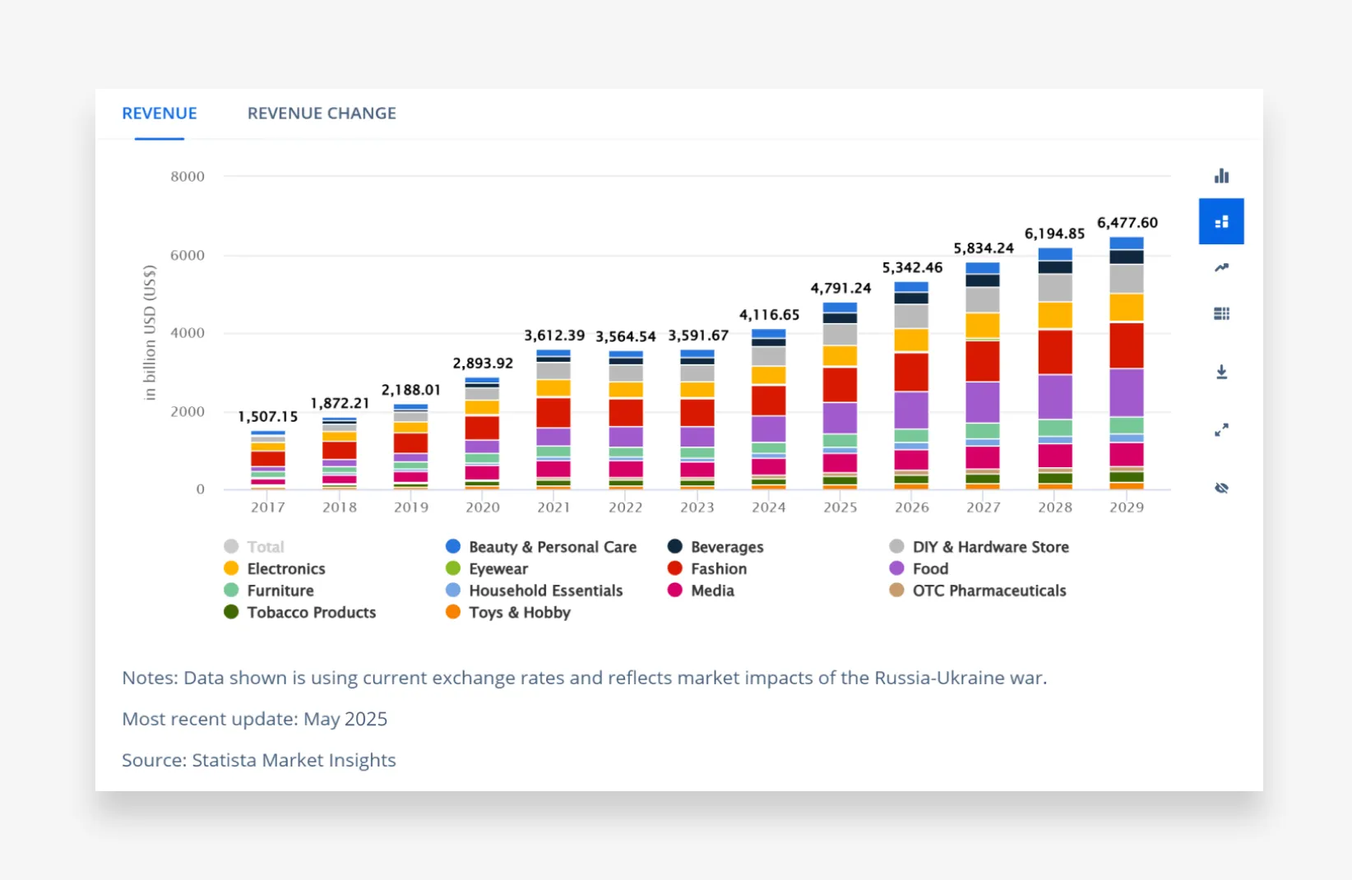This screenshot has width=1352, height=880.
Task: Open the REVENUE tab
Action: click(x=160, y=113)
